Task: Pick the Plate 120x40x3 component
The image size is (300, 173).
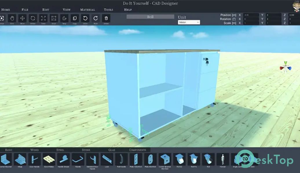Action: (x=136, y=159)
